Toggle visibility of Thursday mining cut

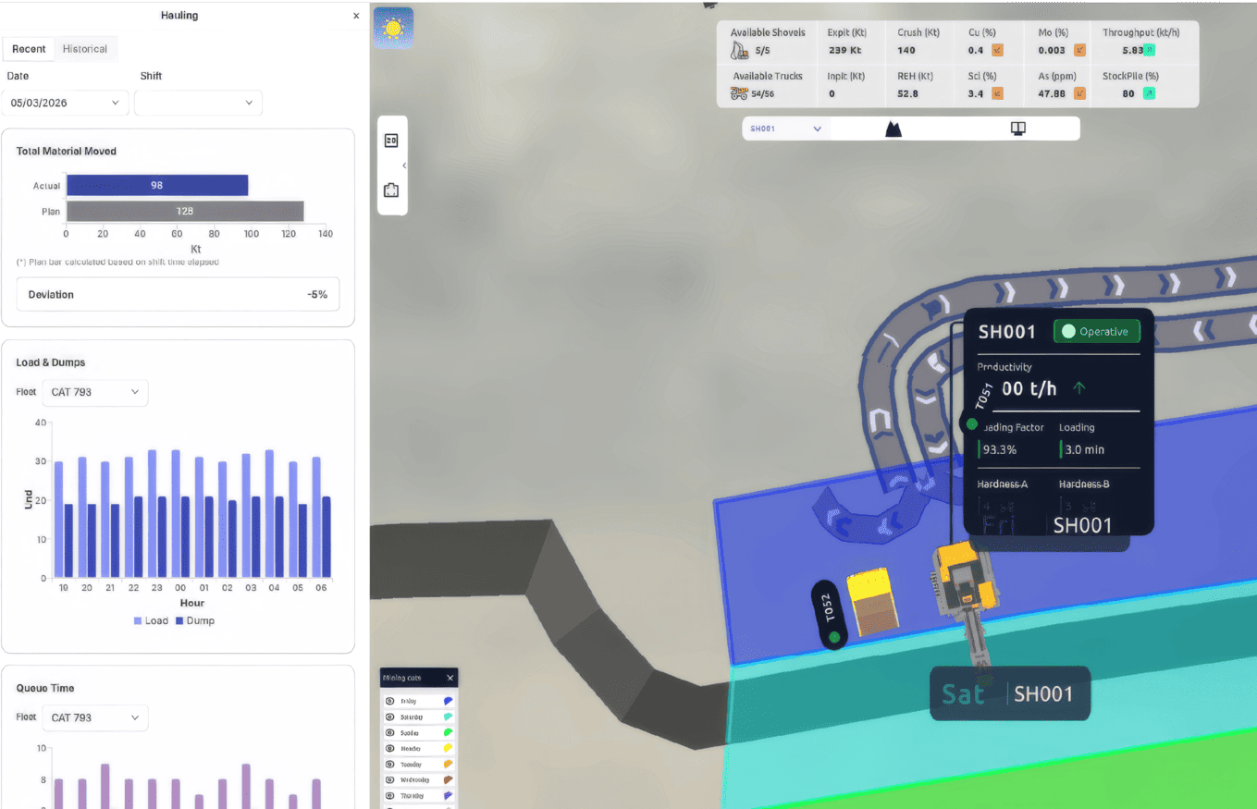[390, 796]
